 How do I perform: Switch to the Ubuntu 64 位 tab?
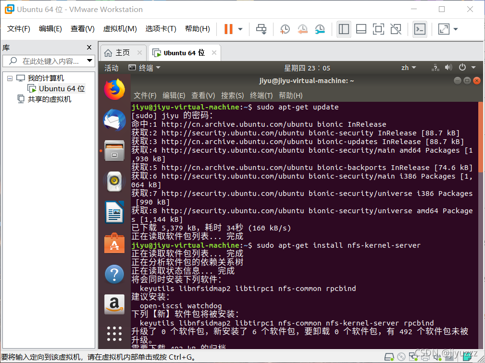coord(184,53)
